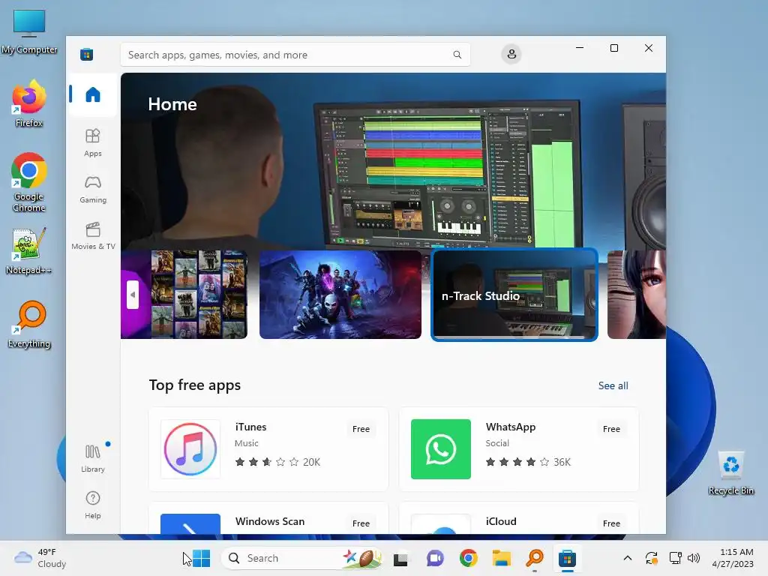Screen dimensions: 768x576
Task: Open the Apps section in the sidebar
Action: [x=92, y=143]
